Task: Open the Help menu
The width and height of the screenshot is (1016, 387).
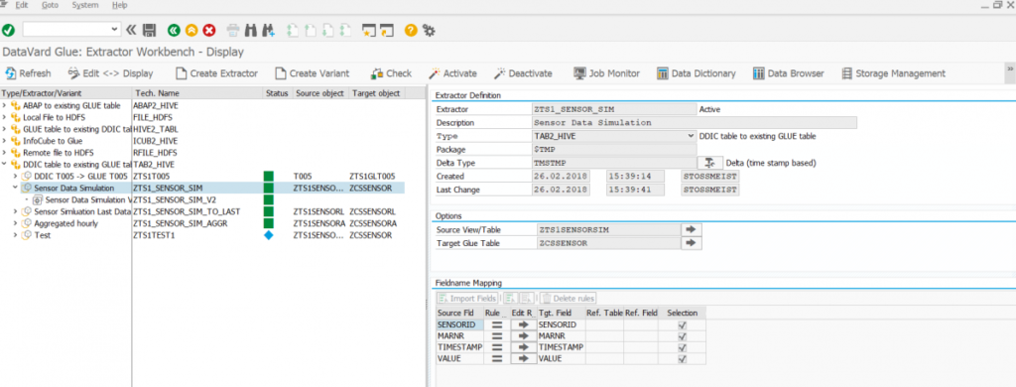Action: [x=120, y=5]
